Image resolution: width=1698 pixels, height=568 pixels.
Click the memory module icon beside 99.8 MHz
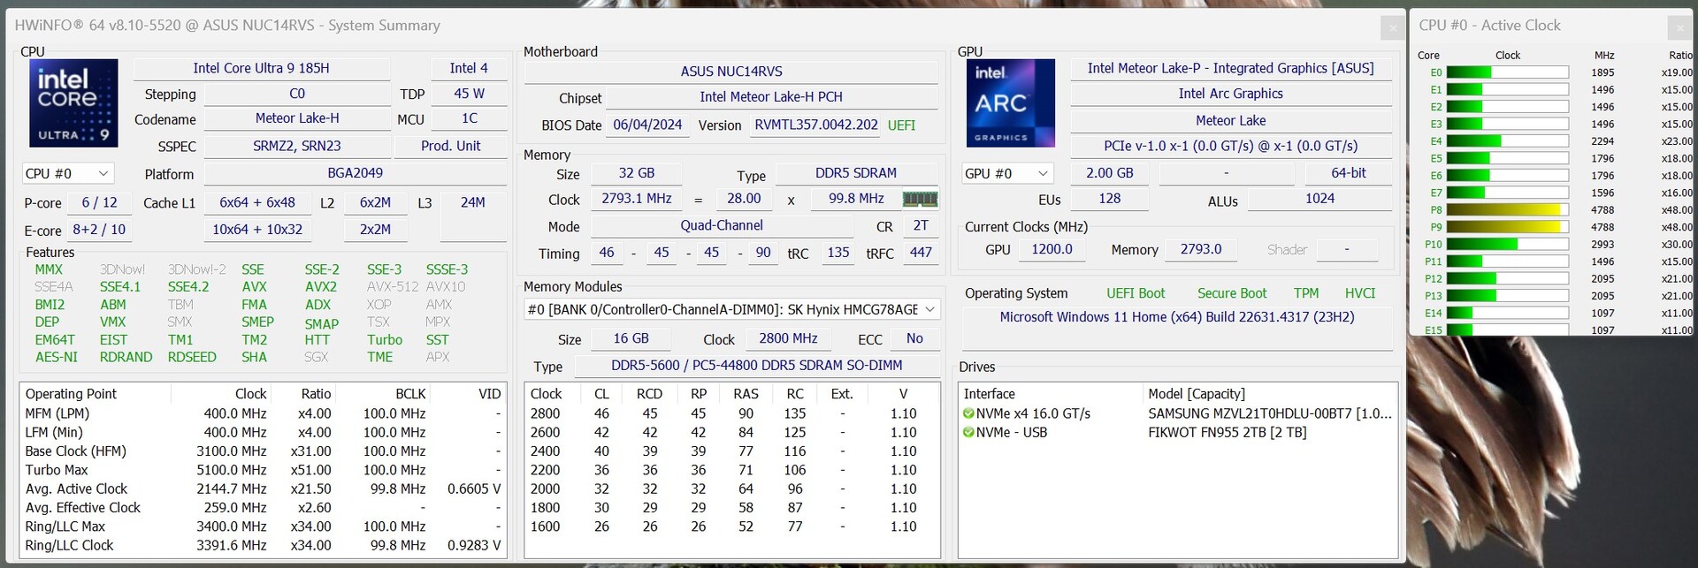(x=920, y=200)
